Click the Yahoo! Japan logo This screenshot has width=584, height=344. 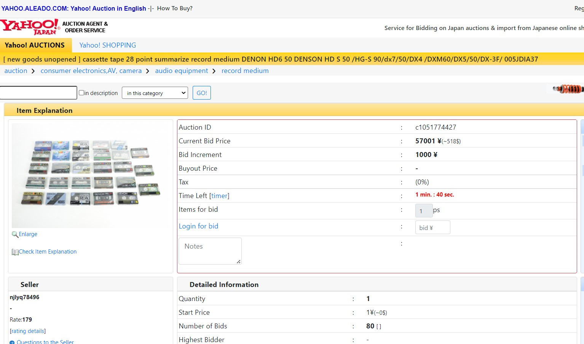pyautogui.click(x=30, y=27)
